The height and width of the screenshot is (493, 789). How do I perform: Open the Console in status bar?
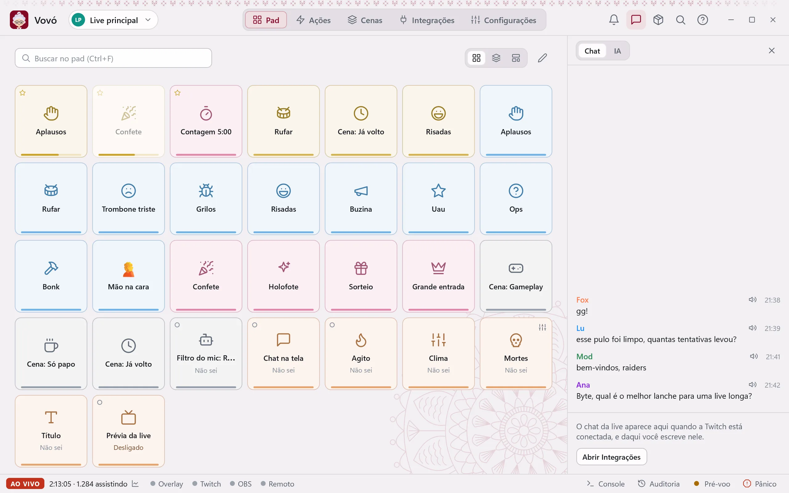(x=605, y=483)
